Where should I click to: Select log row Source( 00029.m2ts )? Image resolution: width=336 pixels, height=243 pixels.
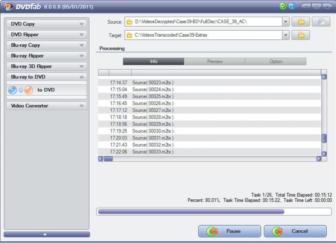tap(210, 124)
